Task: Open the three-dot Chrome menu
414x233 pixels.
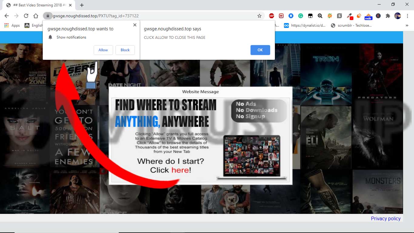Action: click(407, 16)
